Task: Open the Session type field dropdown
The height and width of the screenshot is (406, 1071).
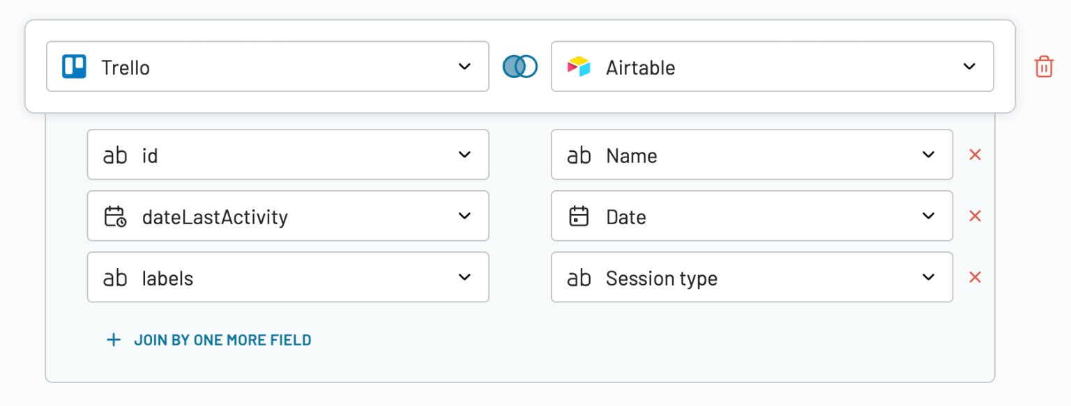Action: [x=928, y=277]
